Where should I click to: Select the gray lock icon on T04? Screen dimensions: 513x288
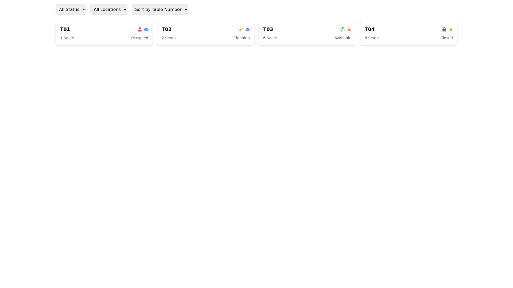click(x=444, y=29)
